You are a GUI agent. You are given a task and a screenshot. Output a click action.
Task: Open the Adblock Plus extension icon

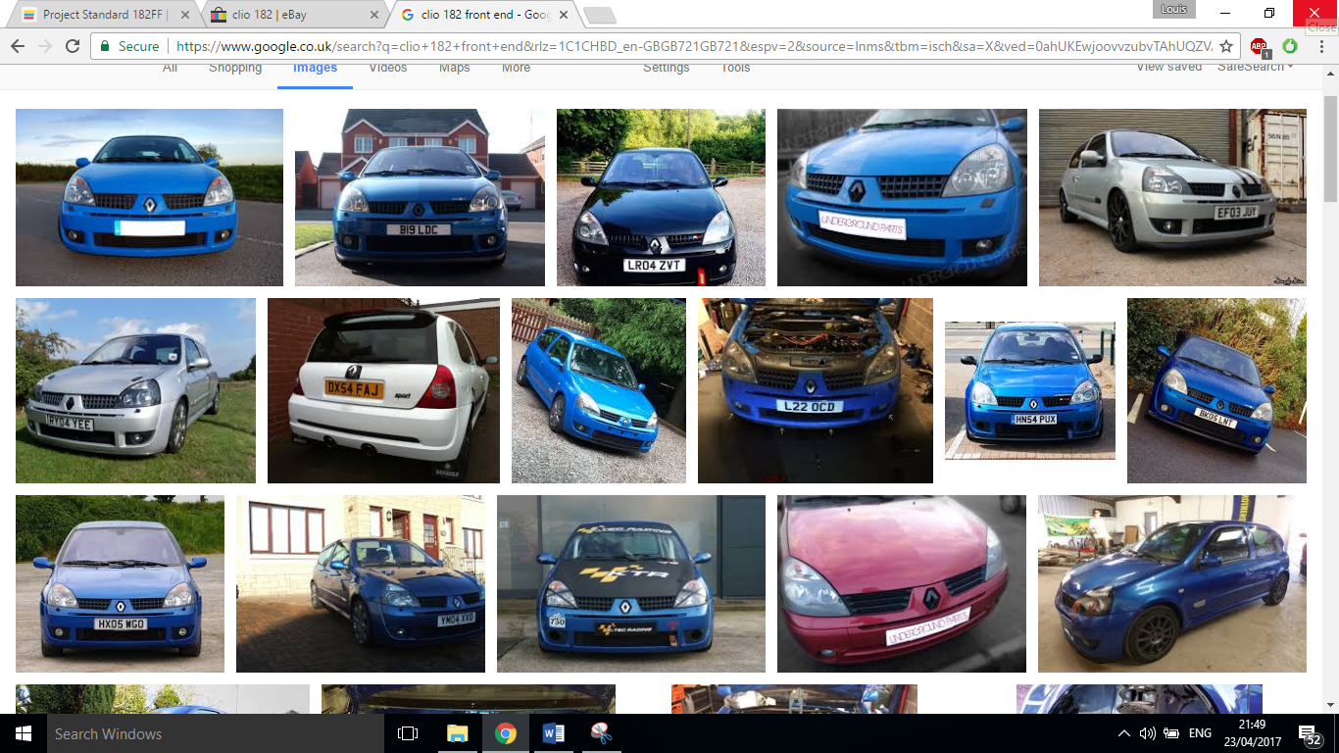pyautogui.click(x=1259, y=46)
